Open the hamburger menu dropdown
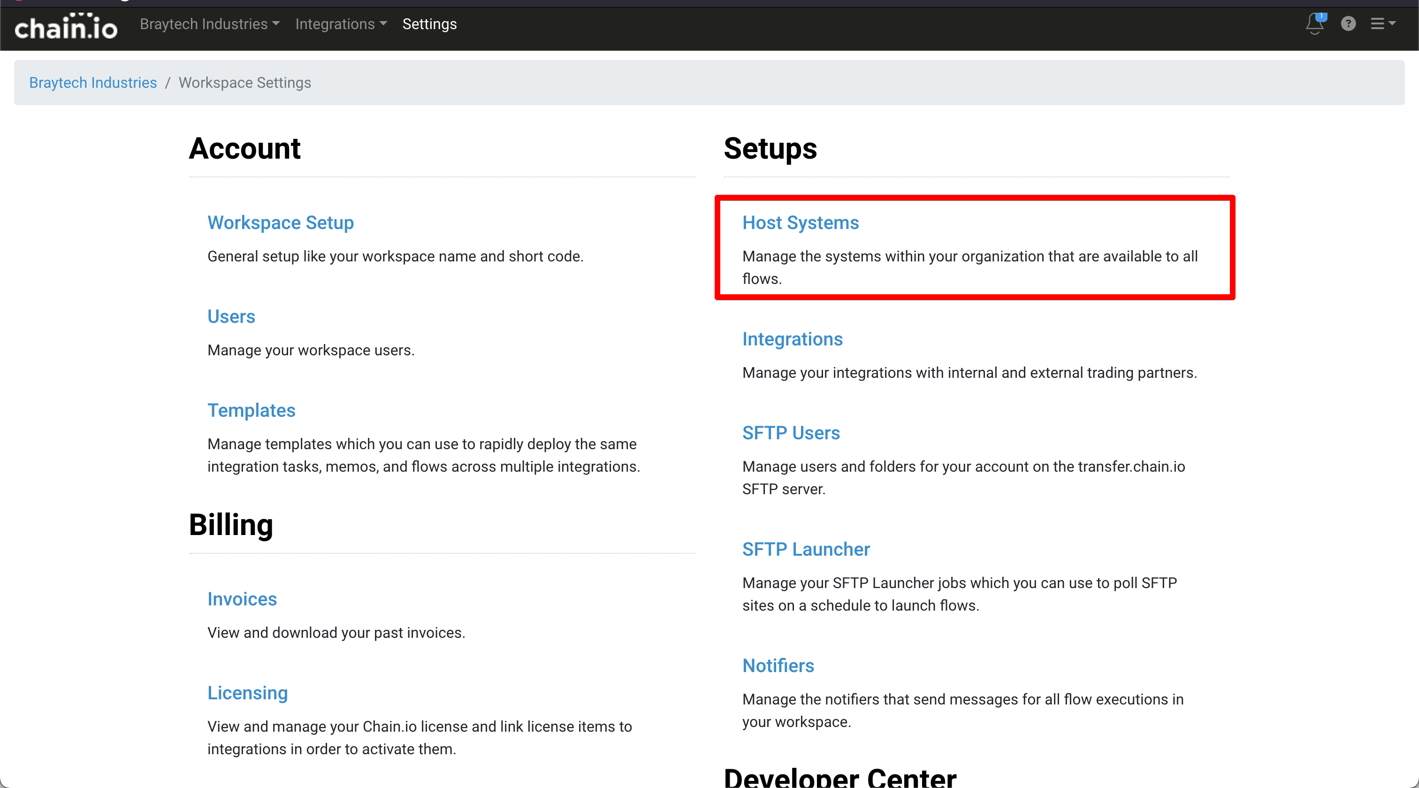The width and height of the screenshot is (1419, 788). point(1383,23)
